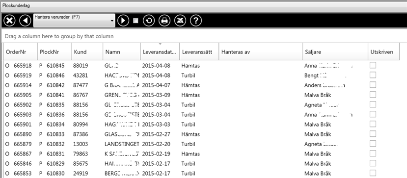Tick Utskriven checkbox for order 665879

point(373,144)
